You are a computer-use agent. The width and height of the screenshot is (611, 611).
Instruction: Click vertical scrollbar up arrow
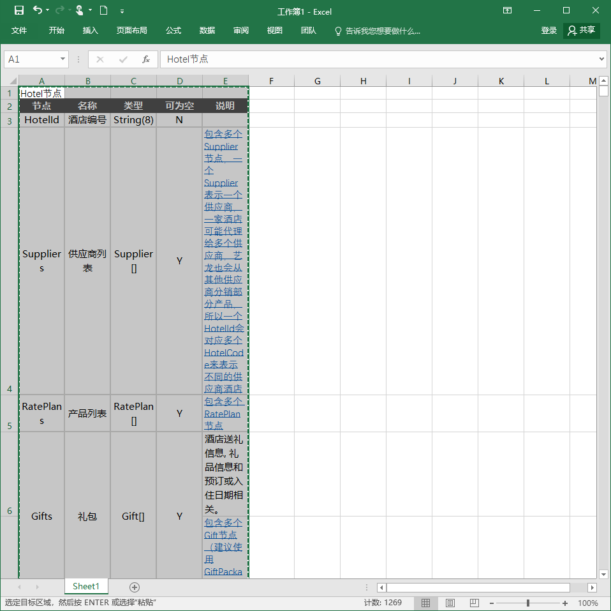tap(603, 81)
